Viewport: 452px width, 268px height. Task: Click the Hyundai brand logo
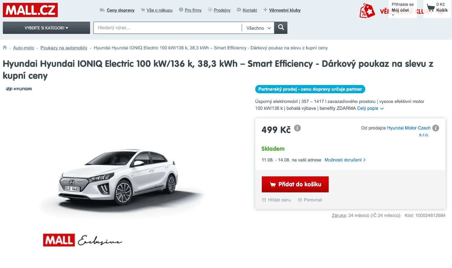coord(19,89)
